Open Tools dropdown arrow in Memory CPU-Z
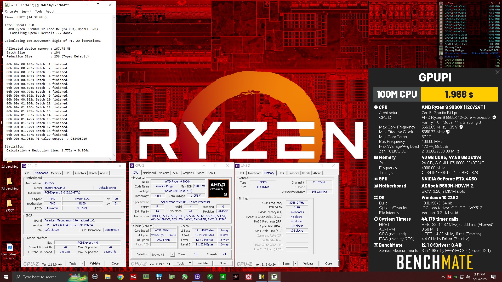The image size is (502, 282). [295, 263]
